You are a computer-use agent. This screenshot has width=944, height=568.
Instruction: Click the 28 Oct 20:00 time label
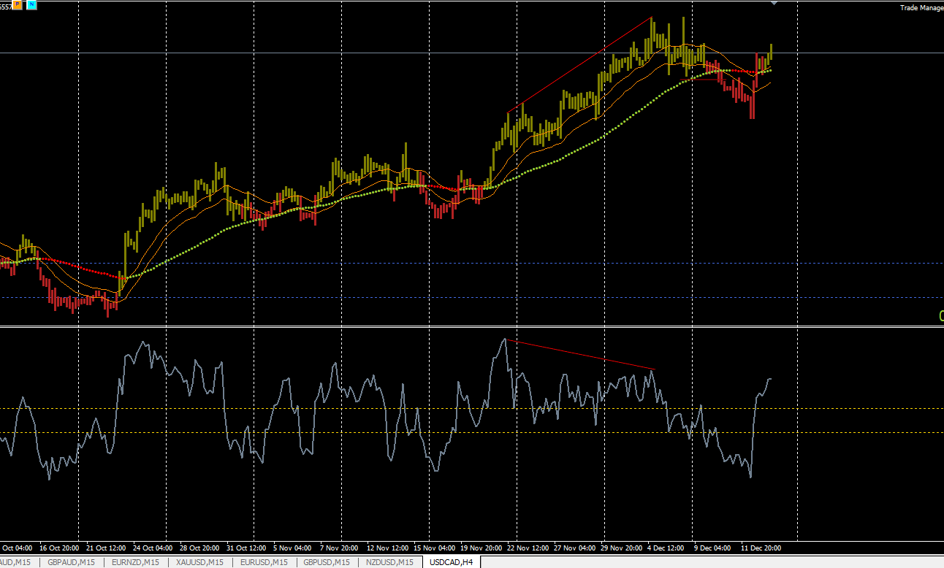[199, 548]
